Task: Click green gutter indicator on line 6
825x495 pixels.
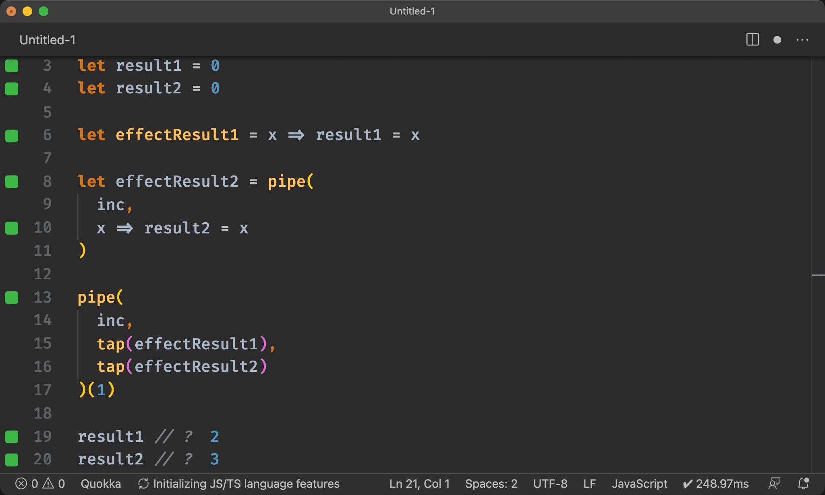Action: (x=12, y=135)
